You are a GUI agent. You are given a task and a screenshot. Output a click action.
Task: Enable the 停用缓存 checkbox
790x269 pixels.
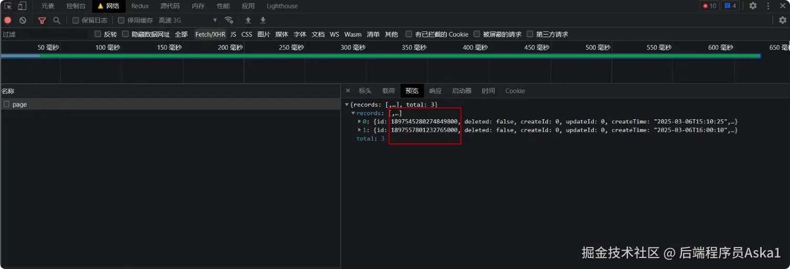click(121, 20)
